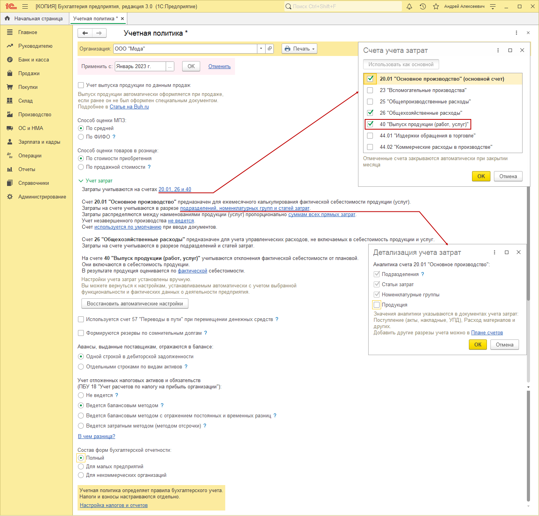Open Плане счетов link
Screen dimensions: 539x516
coord(487,332)
